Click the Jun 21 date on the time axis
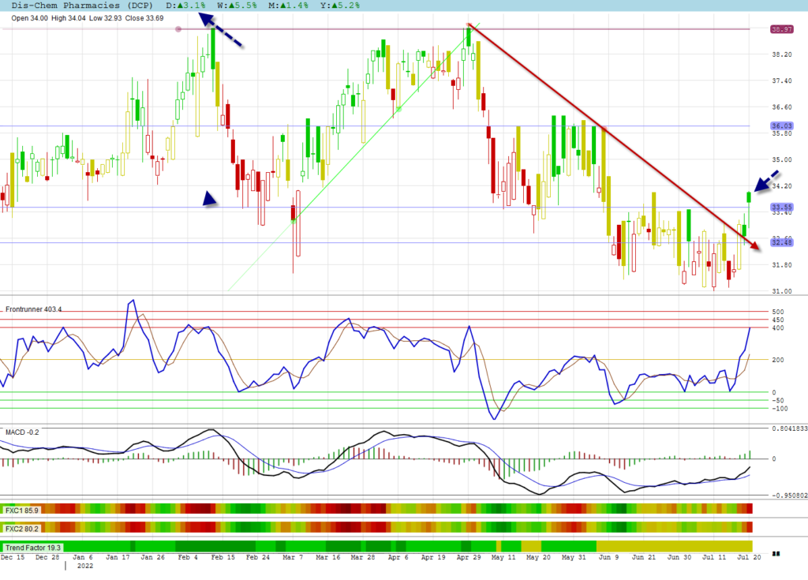Viewport: 808px width, 580px height. click(x=644, y=557)
